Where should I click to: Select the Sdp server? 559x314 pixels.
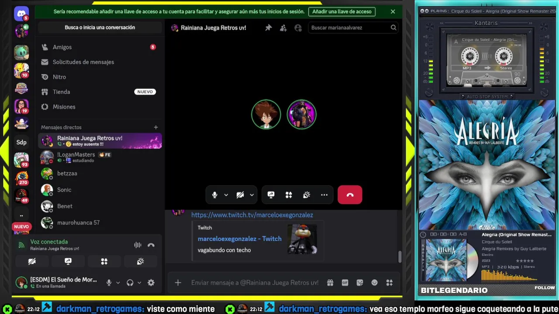tap(21, 142)
